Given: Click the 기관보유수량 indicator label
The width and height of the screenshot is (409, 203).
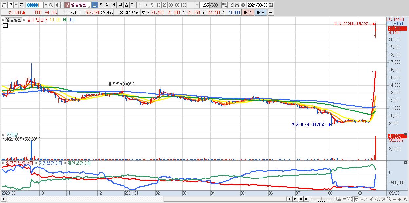Looking at the screenshot, I should (x=50, y=163).
